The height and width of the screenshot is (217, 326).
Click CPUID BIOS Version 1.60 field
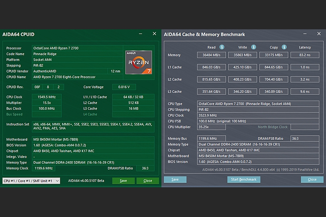coord(93,145)
